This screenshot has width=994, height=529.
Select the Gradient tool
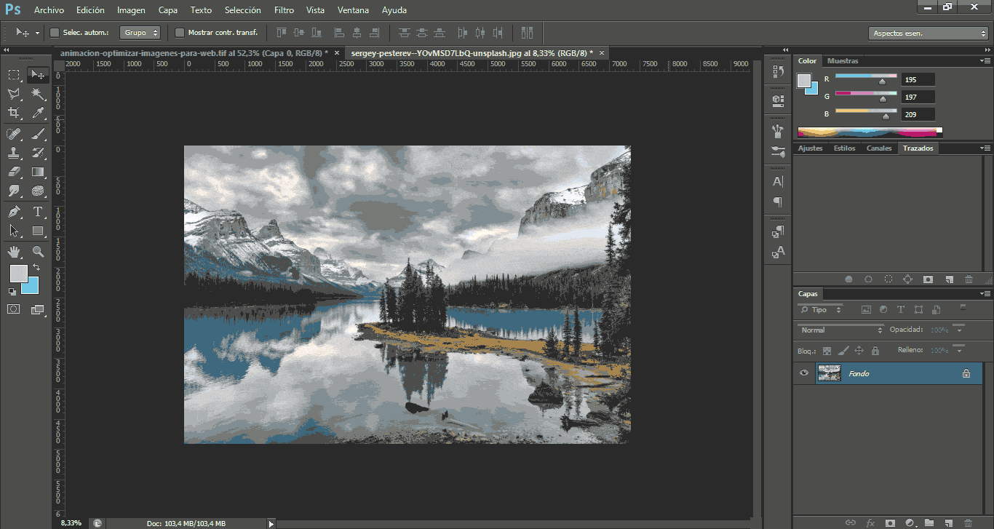pyautogui.click(x=38, y=172)
